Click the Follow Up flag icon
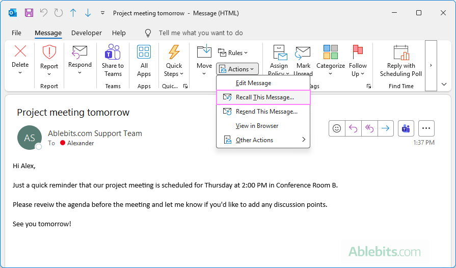 click(x=358, y=52)
